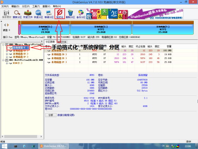Open the File (文件) menu
The height and width of the screenshot is (149, 198).
[x=5, y=6]
